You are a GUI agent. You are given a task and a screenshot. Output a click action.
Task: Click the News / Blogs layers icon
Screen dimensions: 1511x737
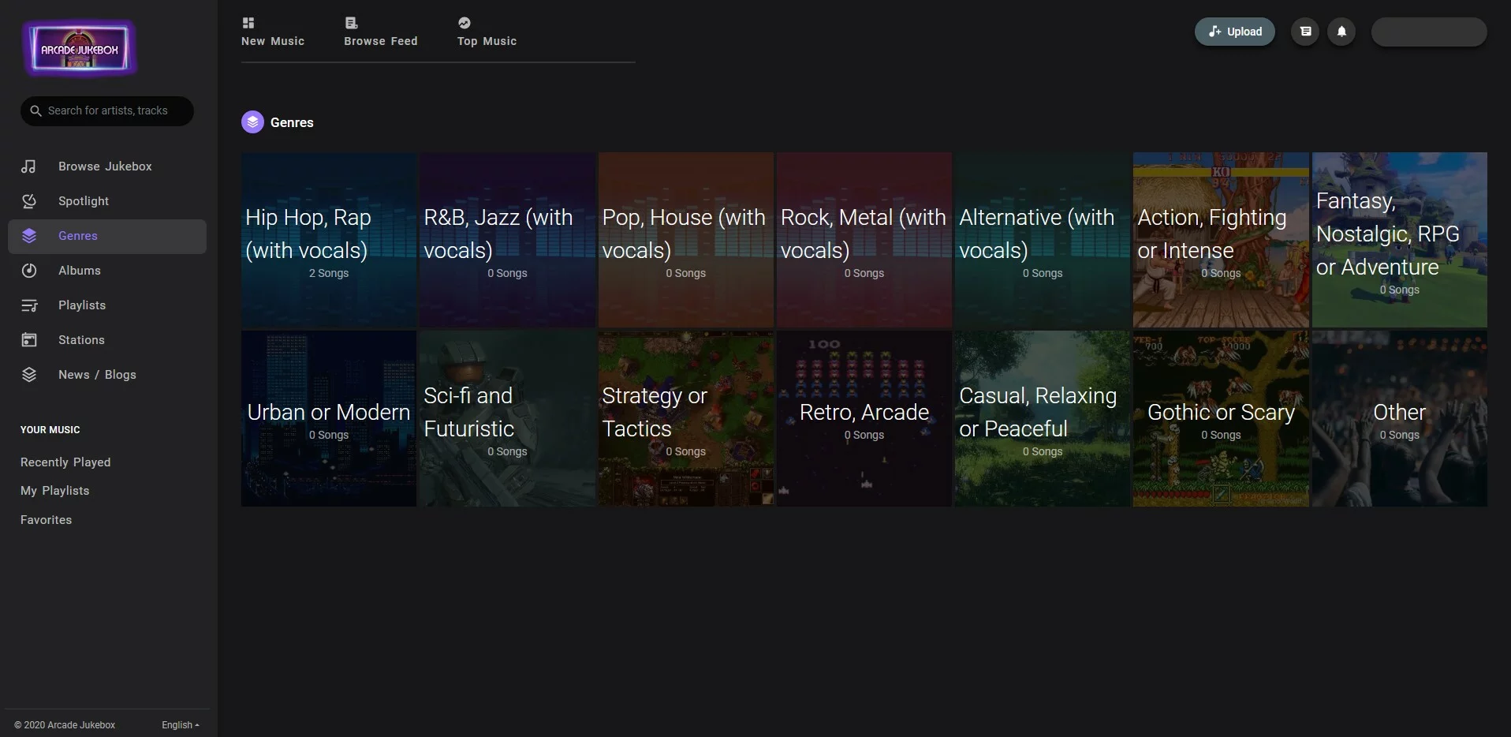[29, 375]
